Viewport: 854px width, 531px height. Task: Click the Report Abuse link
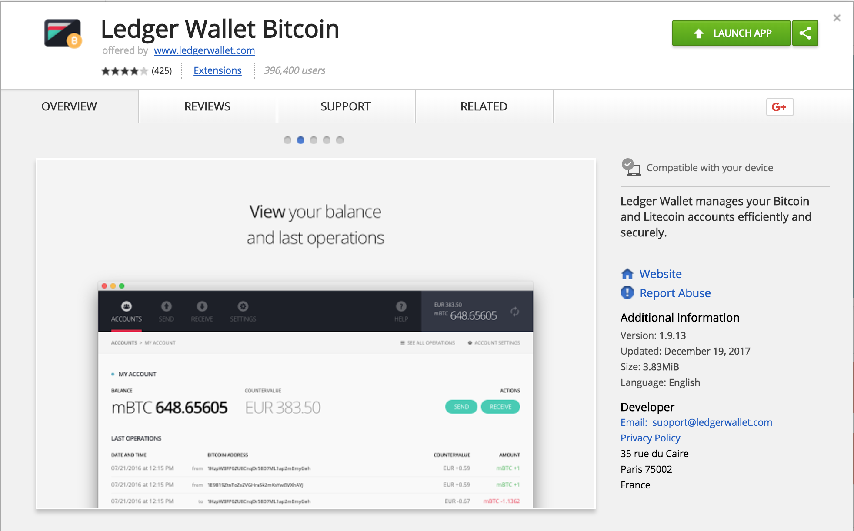click(674, 293)
